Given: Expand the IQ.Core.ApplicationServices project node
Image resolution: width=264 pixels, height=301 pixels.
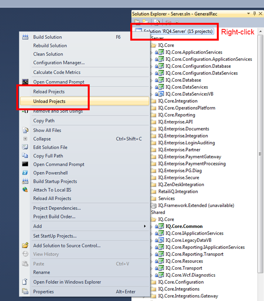Looking at the screenshot, I should [x=151, y=53].
